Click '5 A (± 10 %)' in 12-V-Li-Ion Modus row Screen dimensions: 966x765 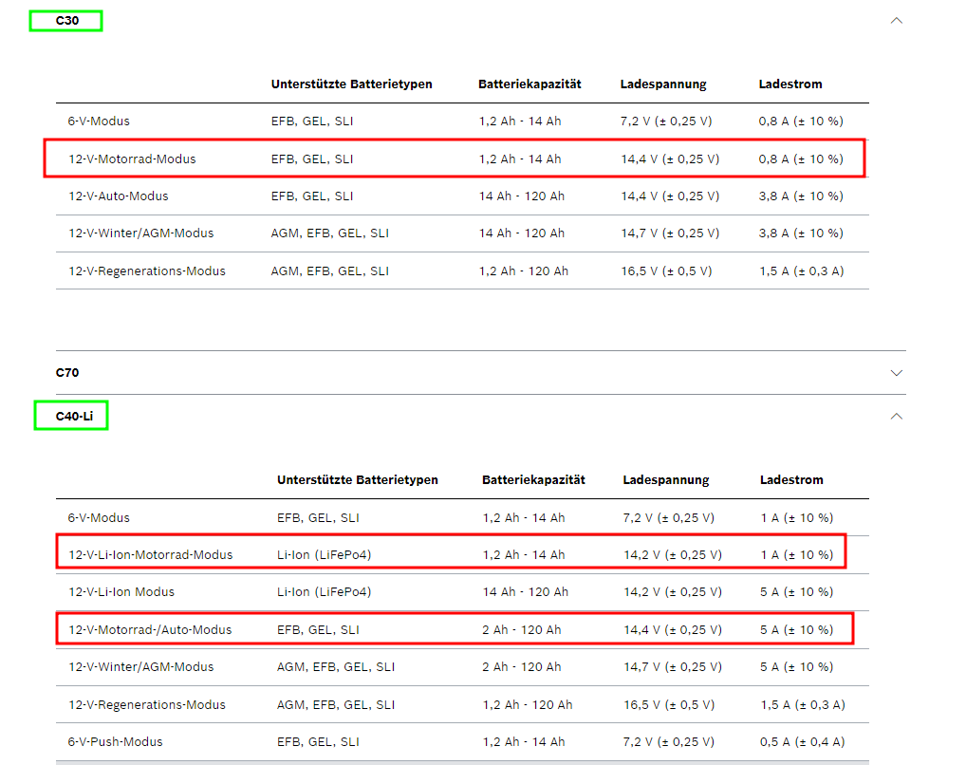[796, 591]
